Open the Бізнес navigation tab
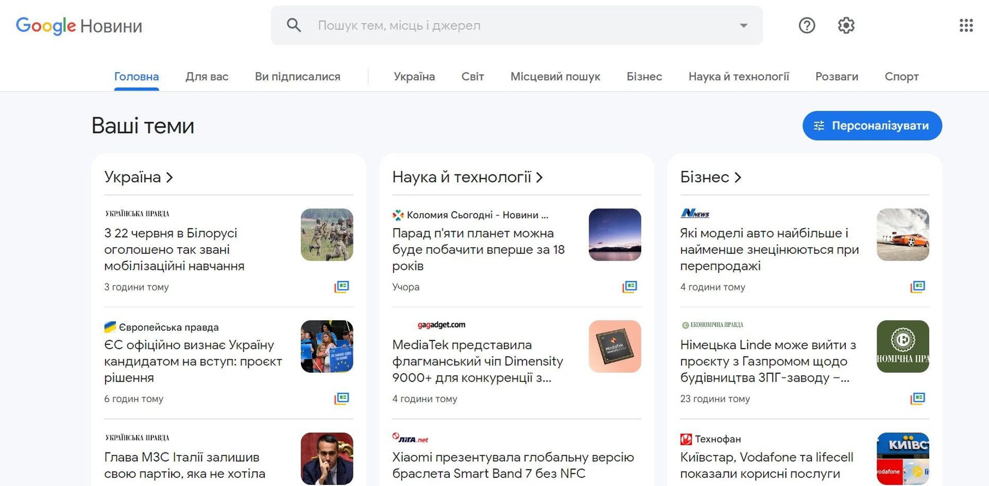This screenshot has height=486, width=989. (644, 77)
